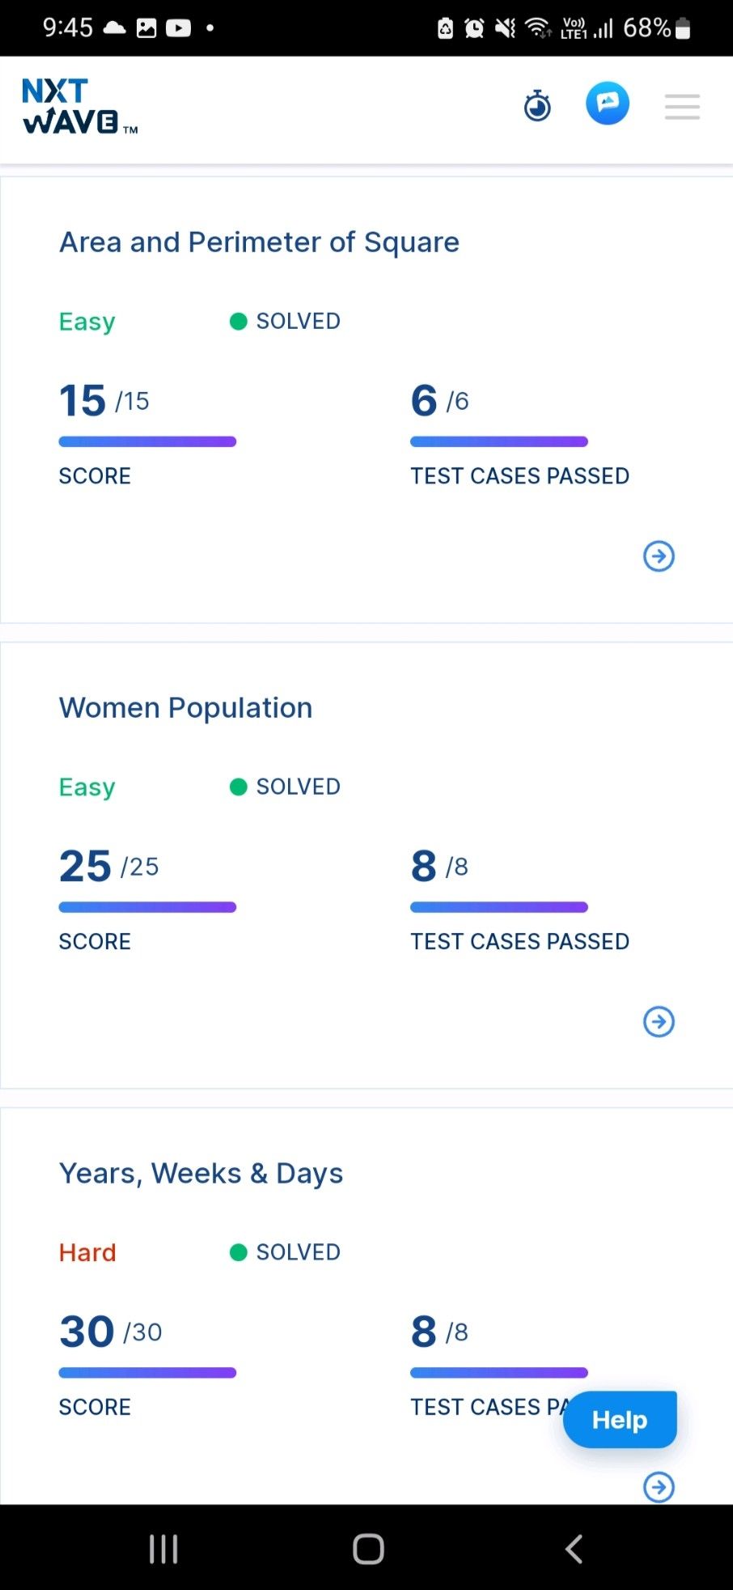This screenshot has width=733, height=1590.
Task: Open Years, Weeks & Days arrow
Action: pyautogui.click(x=659, y=1487)
